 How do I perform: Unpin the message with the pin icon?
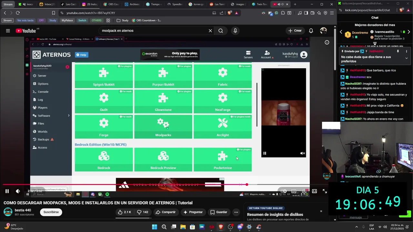(x=398, y=51)
